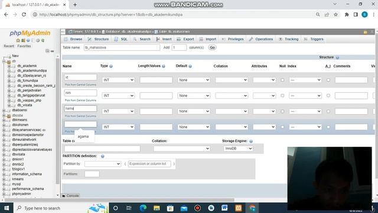Click Expression or column list field
The width and height of the screenshot is (378, 213).
(149, 164)
